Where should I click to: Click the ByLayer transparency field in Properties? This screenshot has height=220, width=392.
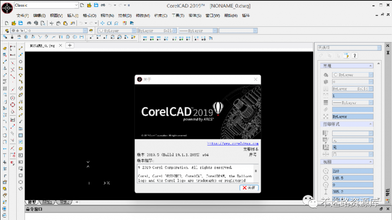coord(352,117)
